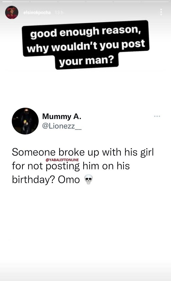
Task: Open the elsieokpocha username link
Action: [37, 13]
